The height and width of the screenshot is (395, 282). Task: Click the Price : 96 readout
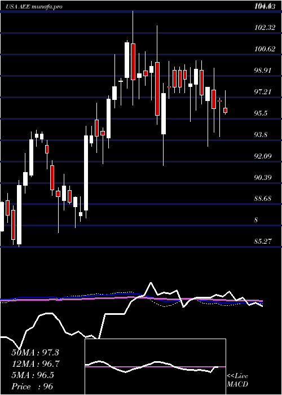click(32, 387)
